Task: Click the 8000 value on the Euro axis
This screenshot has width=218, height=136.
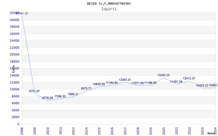Action: click(x=16, y=96)
